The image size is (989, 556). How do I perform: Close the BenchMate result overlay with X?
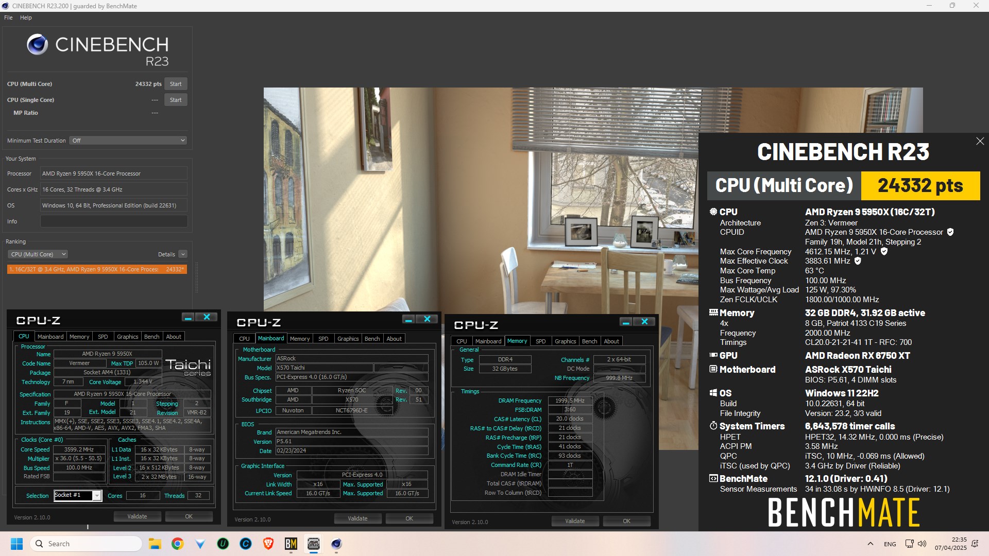pyautogui.click(x=980, y=141)
